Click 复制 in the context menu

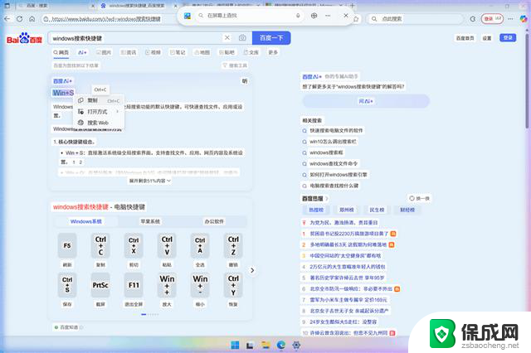[99, 100]
